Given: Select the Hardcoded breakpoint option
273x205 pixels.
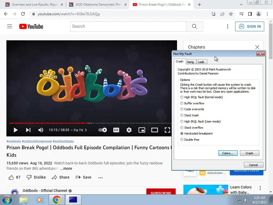Looking at the screenshot, I should pyautogui.click(x=196, y=133).
